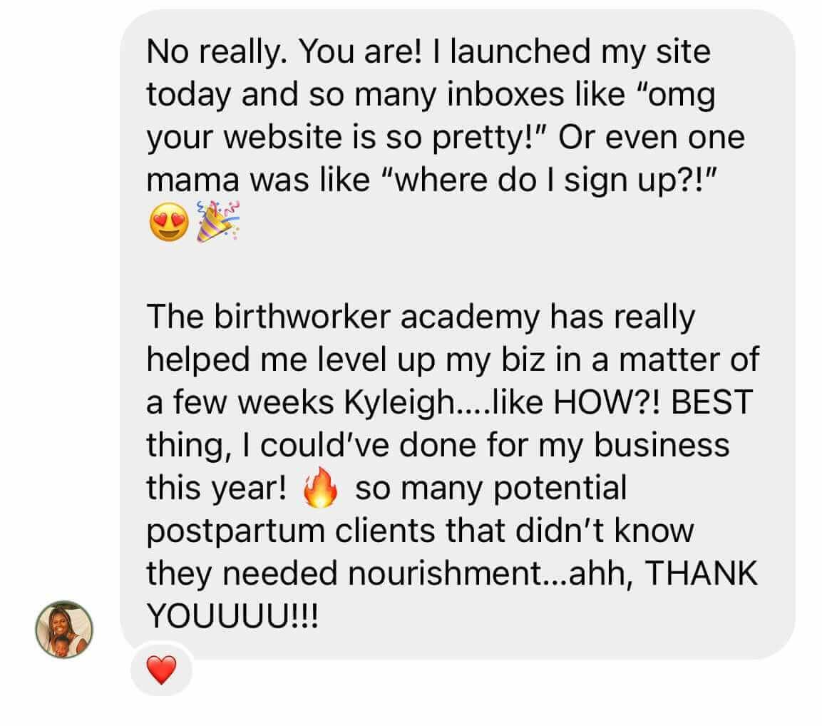Screen dimensions: 822x726
Task: Click the text "YOUUUU!!!"
Action: [x=232, y=615]
